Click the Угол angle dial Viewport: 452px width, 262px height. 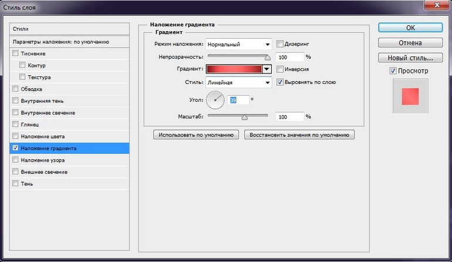click(215, 100)
